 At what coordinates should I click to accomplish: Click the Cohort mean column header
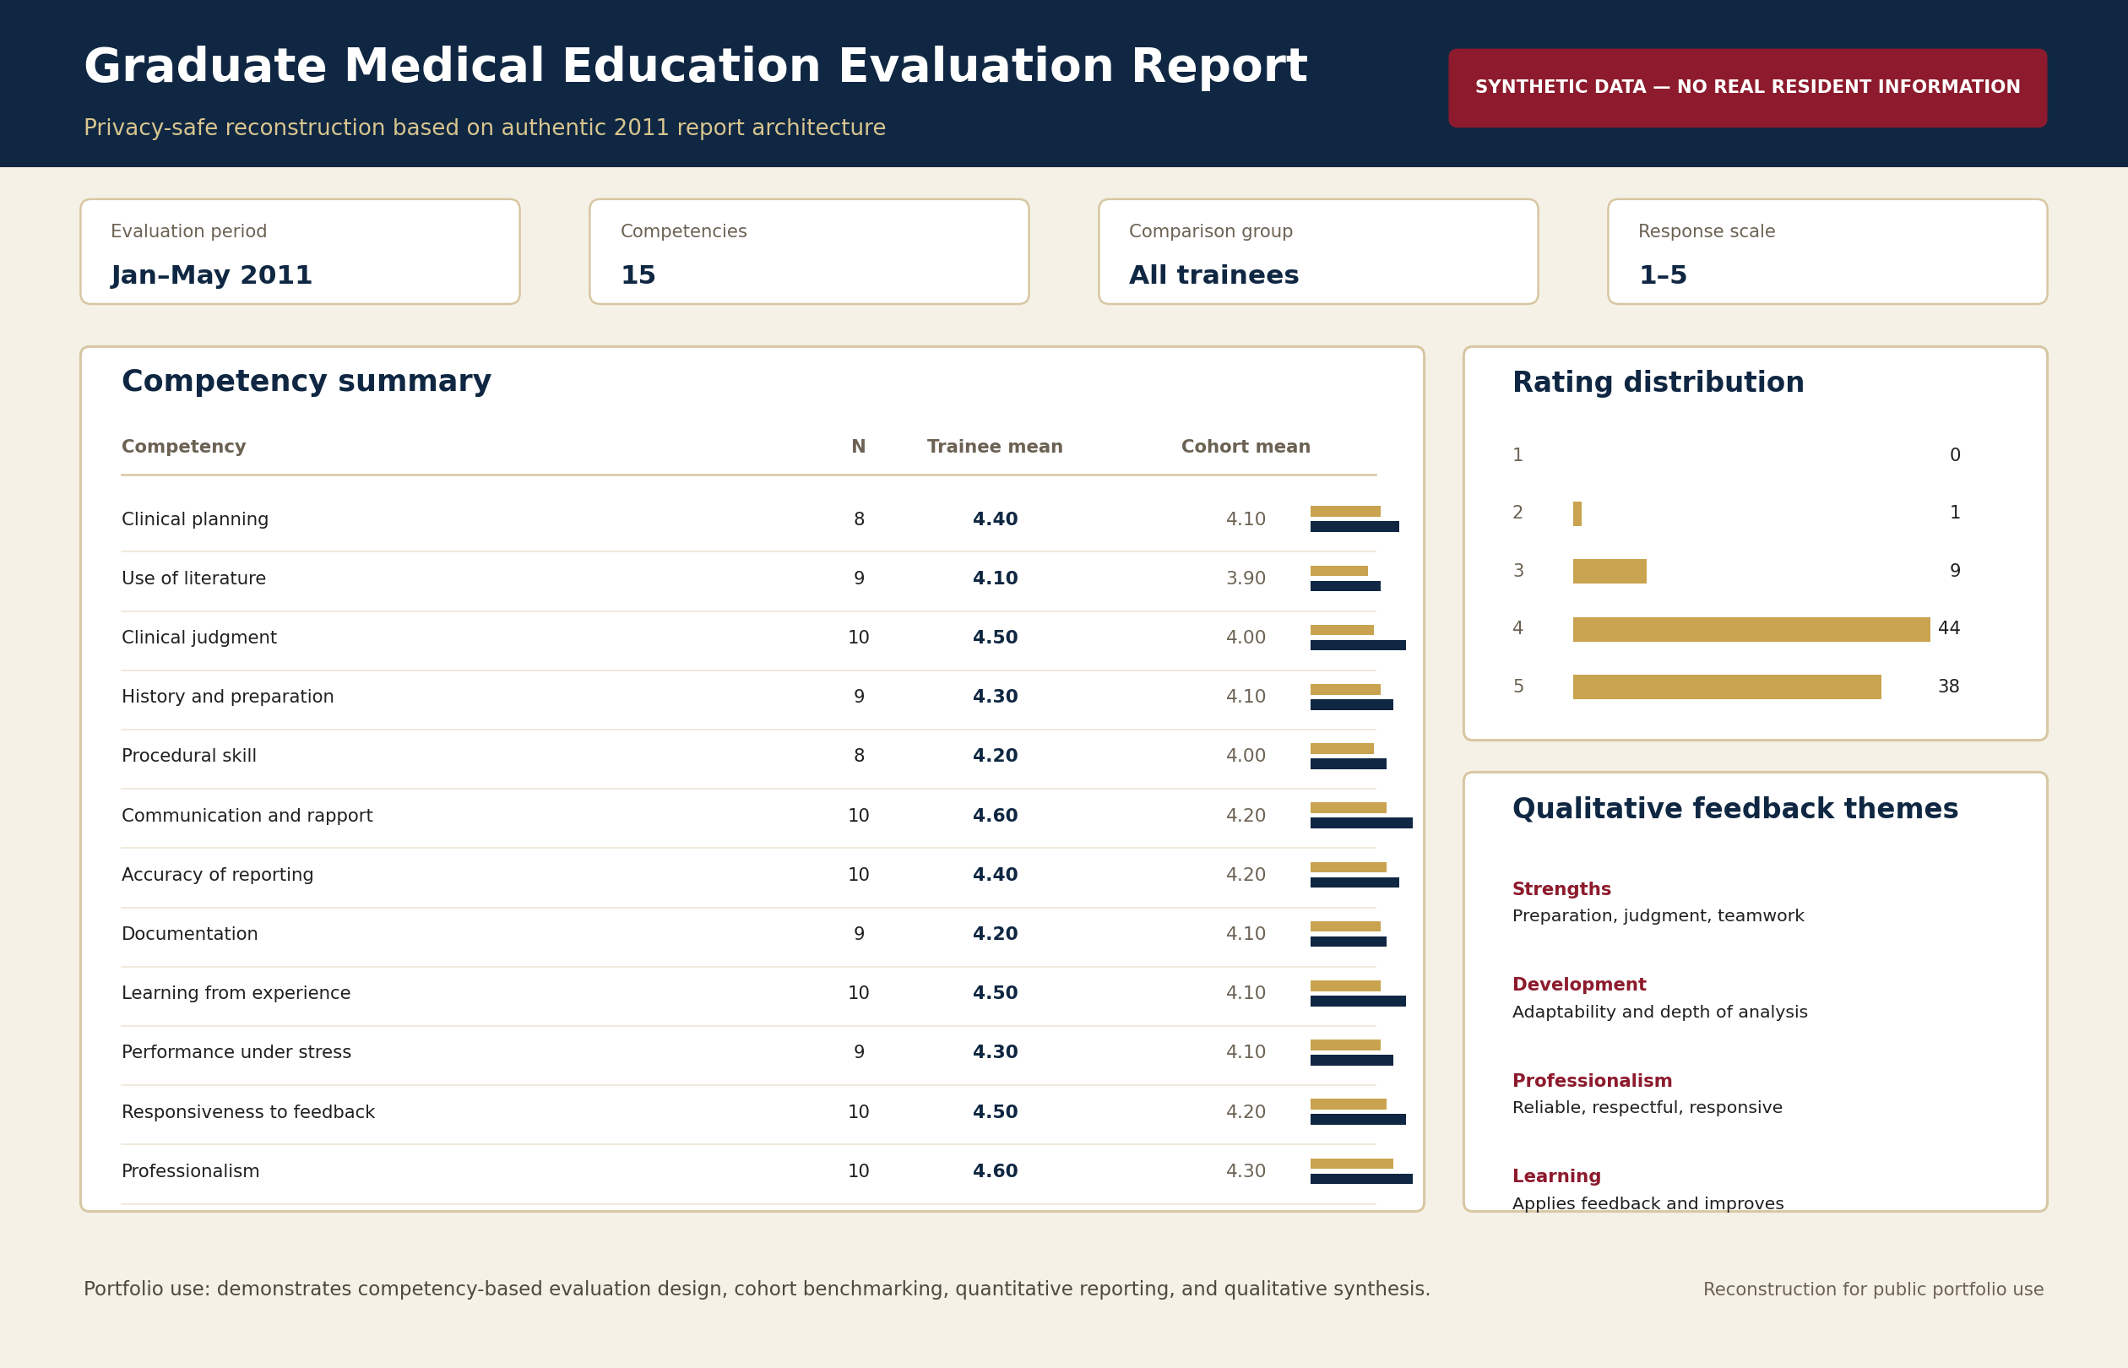coord(1246,447)
